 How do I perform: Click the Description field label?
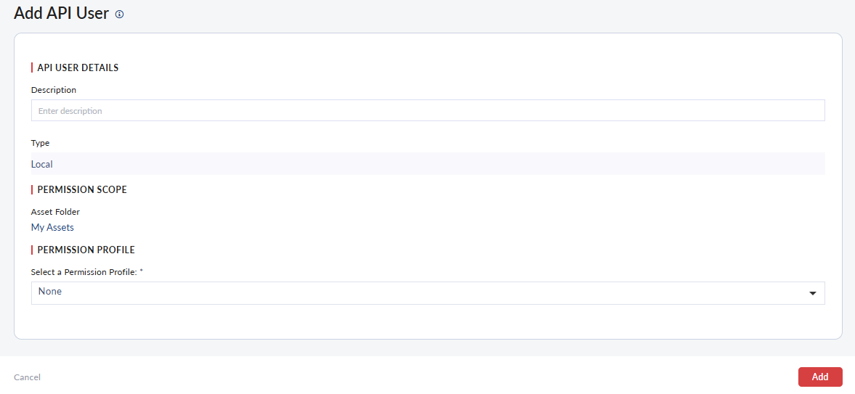coord(54,90)
